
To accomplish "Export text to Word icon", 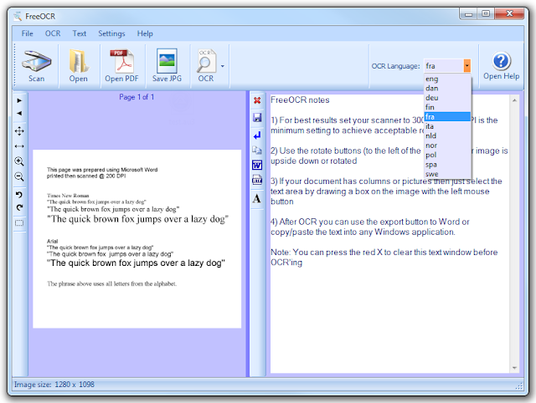I will coord(257,166).
